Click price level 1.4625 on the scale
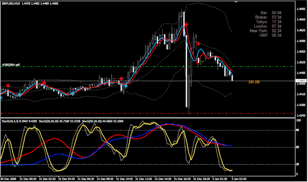 click(x=301, y=30)
